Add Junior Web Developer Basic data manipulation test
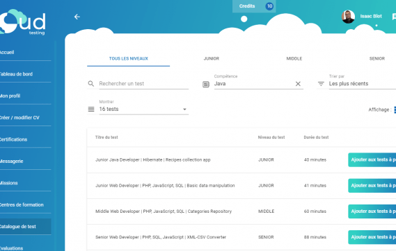The height and width of the screenshot is (251, 396). (372, 186)
